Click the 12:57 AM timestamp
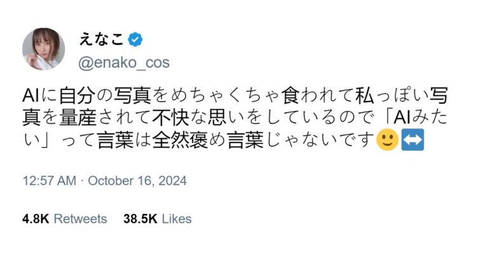Viewport: 488px width, 254px height. (50, 181)
